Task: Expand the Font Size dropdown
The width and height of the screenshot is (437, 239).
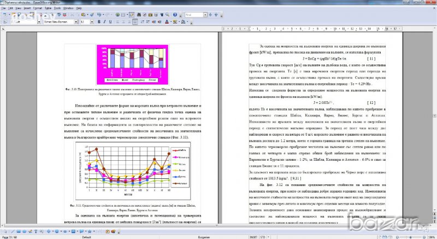Action: tap(92, 22)
